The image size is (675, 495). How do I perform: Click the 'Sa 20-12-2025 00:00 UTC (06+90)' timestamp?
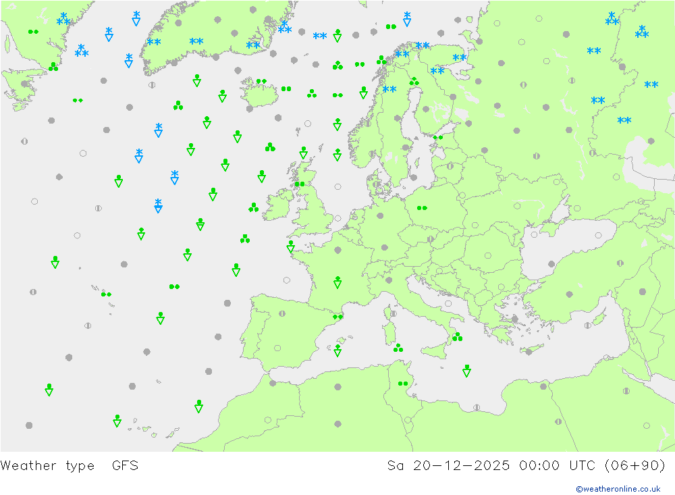[526, 465]
